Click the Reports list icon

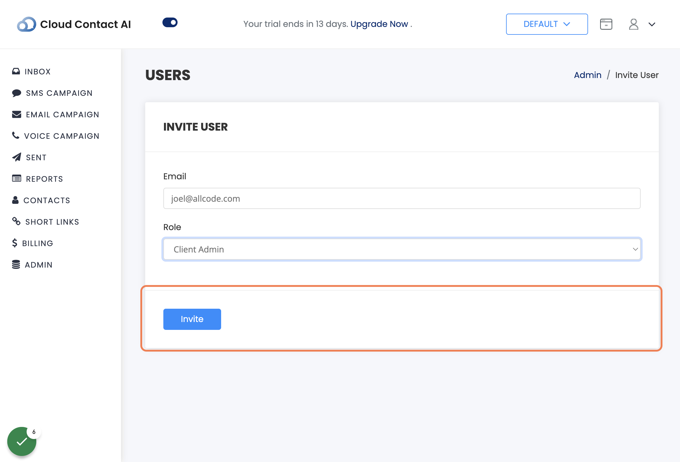(17, 178)
